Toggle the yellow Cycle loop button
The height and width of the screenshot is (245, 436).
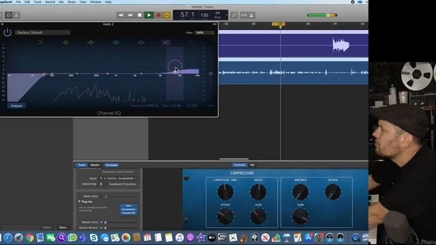pos(167,15)
